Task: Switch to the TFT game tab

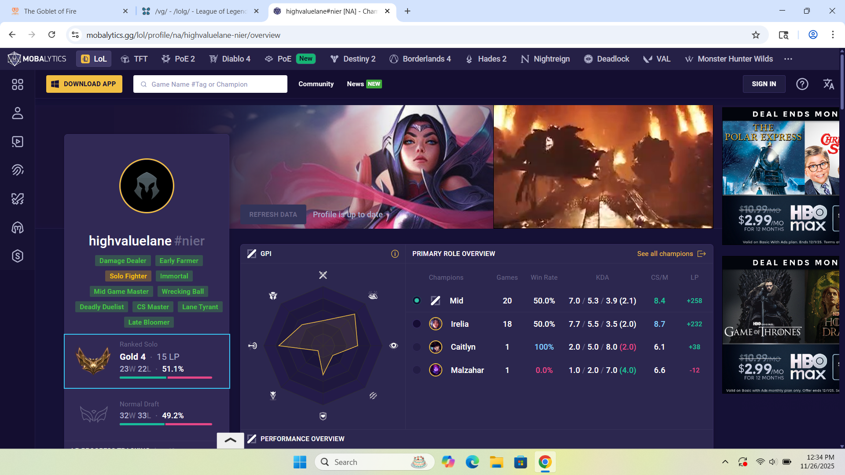Action: coord(134,59)
